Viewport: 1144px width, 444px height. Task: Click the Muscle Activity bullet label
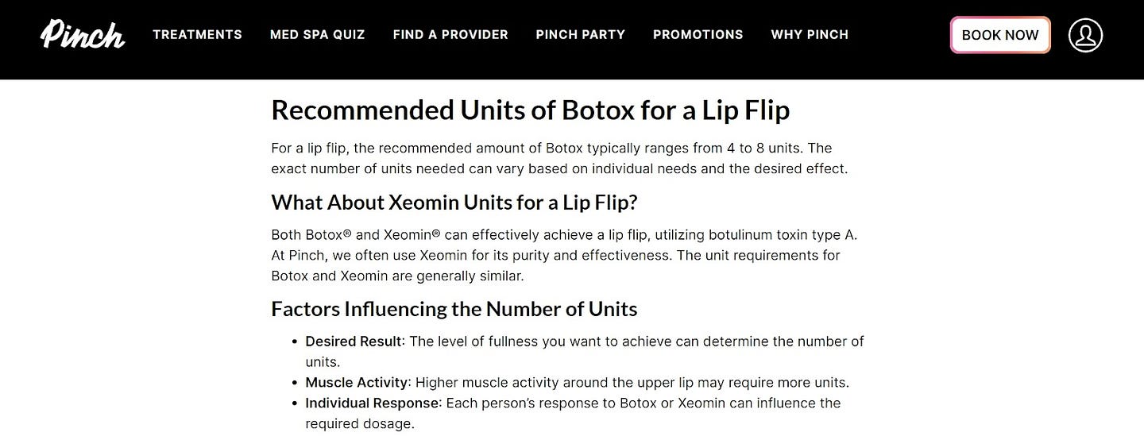click(357, 382)
